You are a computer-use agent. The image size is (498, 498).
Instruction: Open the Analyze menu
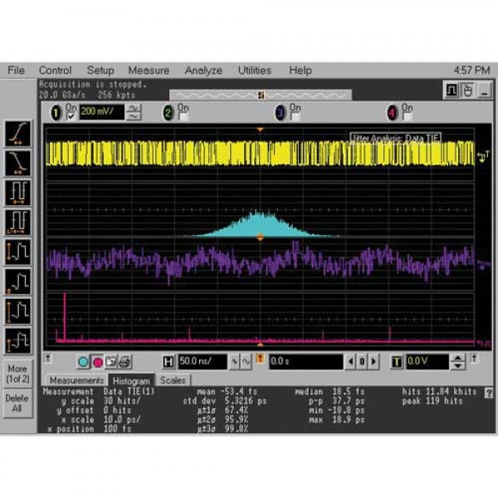click(203, 71)
